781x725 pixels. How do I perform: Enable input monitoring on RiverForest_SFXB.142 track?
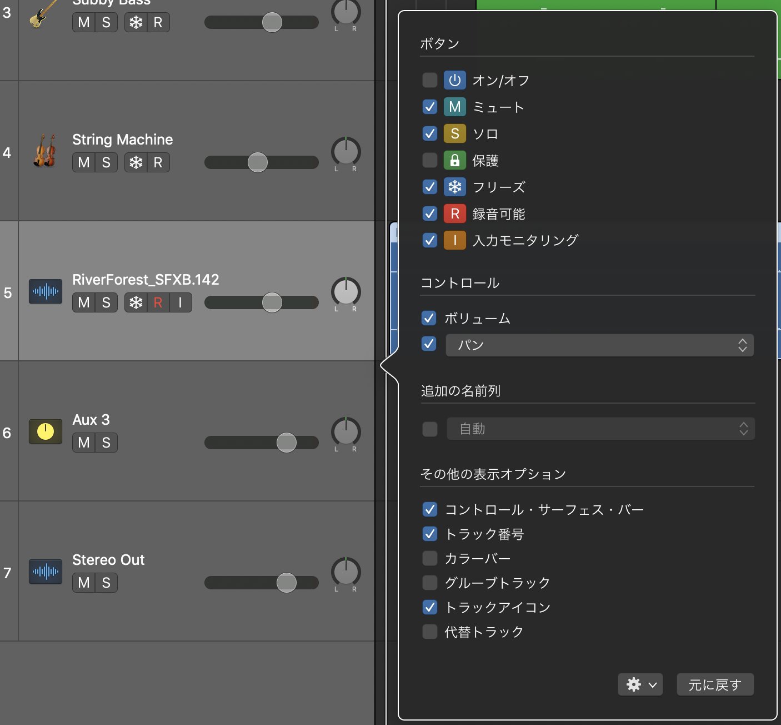(x=180, y=302)
